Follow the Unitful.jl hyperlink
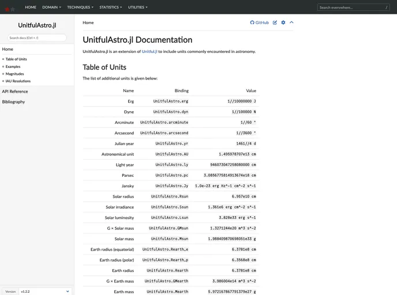Image resolution: width=397 pixels, height=295 pixels. pos(149,51)
